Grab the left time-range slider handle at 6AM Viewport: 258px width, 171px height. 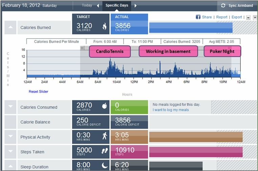click(82, 48)
